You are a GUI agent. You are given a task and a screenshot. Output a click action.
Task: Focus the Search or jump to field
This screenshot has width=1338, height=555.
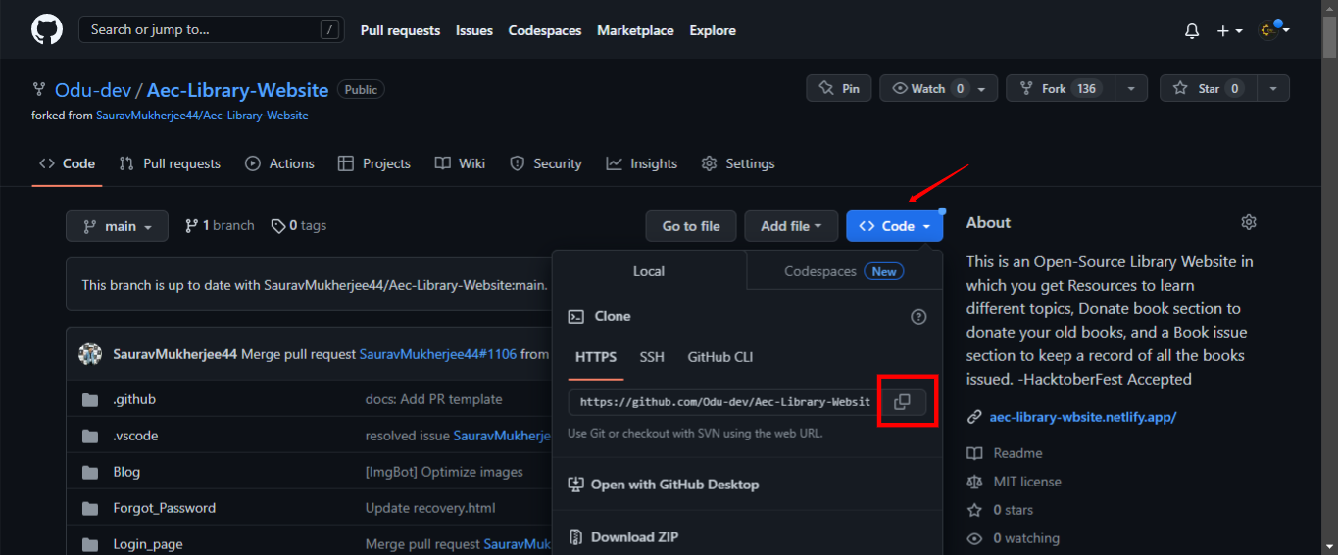212,29
